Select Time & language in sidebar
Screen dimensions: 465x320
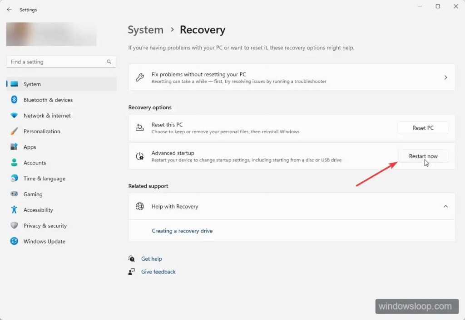pyautogui.click(x=44, y=179)
